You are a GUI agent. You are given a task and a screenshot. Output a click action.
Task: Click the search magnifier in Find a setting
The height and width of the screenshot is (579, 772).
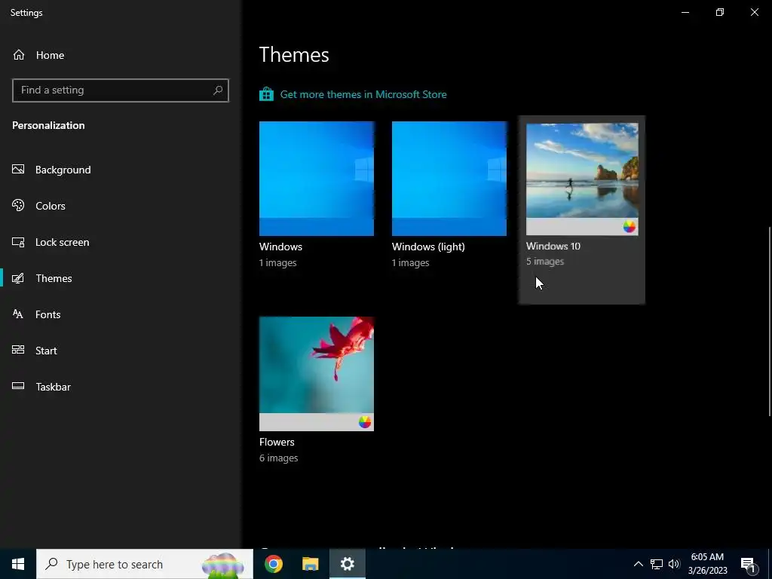point(218,90)
